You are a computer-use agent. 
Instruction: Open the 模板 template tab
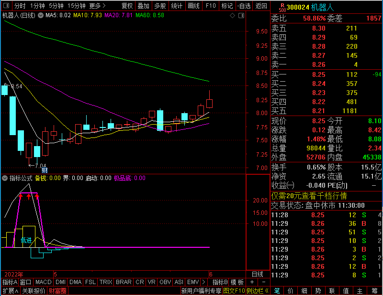click(x=237, y=282)
